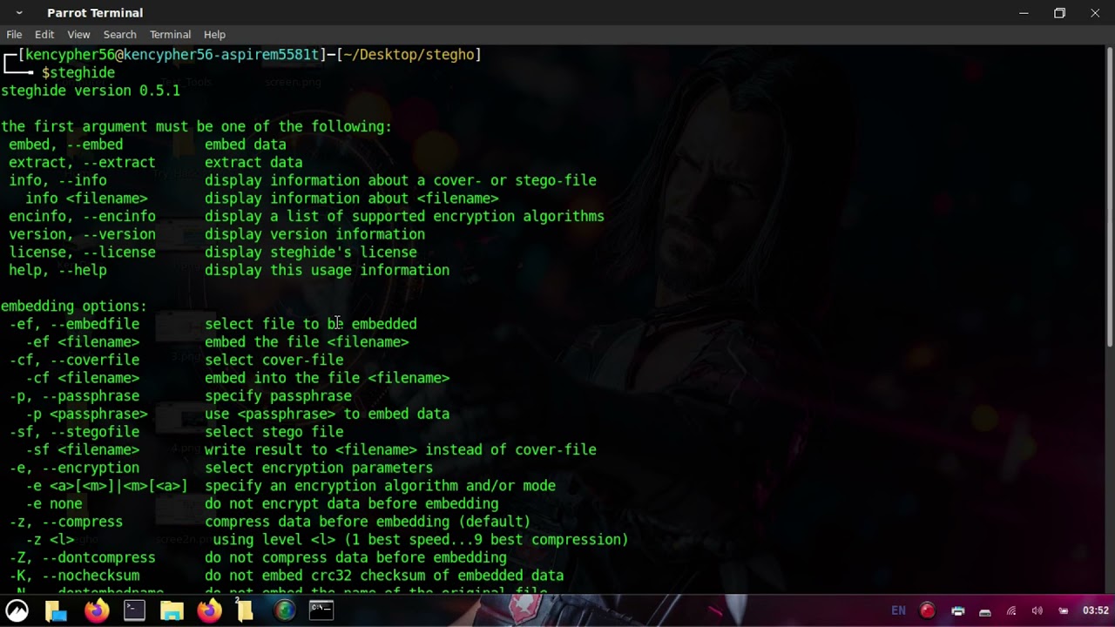1115x627 pixels.
Task: Open the grey terminal launcher in the taskbar
Action: (134, 610)
